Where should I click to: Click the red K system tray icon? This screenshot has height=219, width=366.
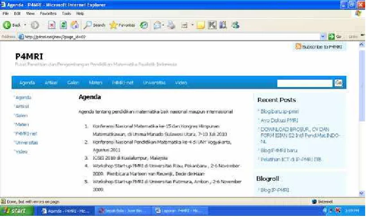point(338,210)
